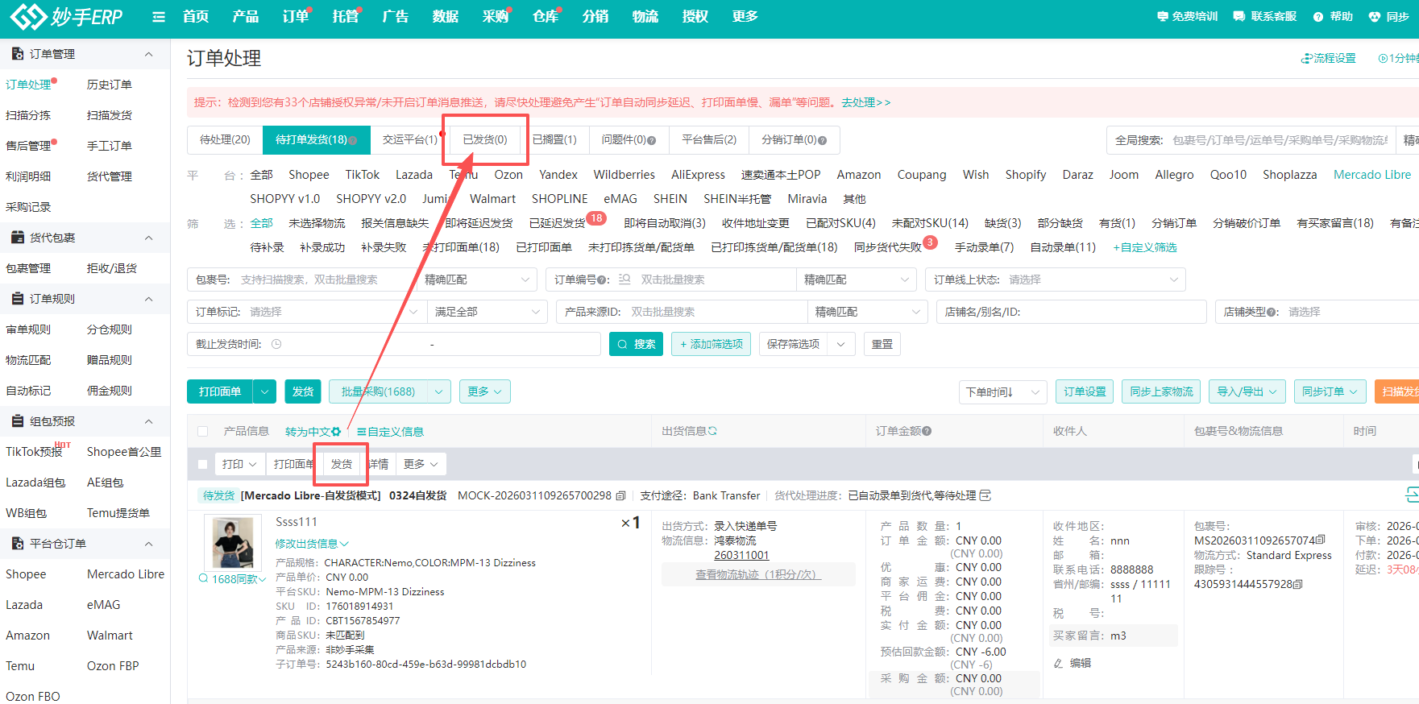This screenshot has width=1419, height=704.
Task: Filter platform by Mercado Libre
Action: pos(1372,175)
